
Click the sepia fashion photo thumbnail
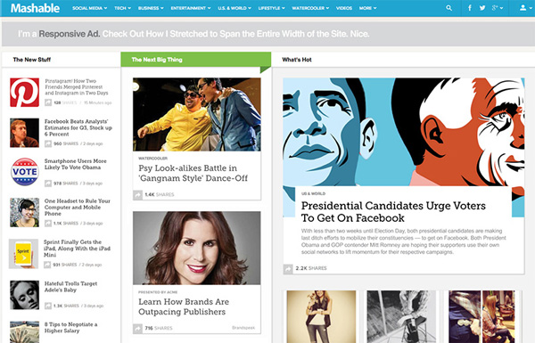(x=321, y=317)
